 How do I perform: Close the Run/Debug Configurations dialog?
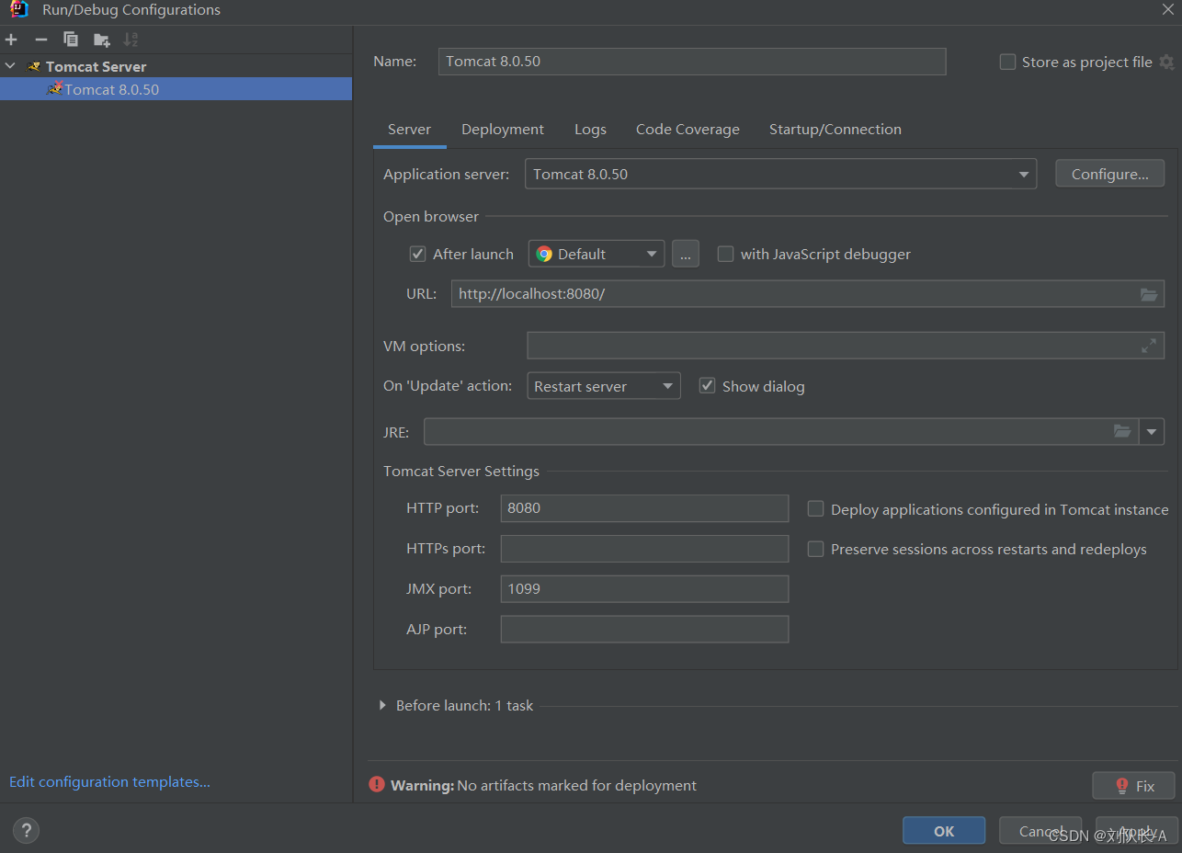click(x=1167, y=9)
